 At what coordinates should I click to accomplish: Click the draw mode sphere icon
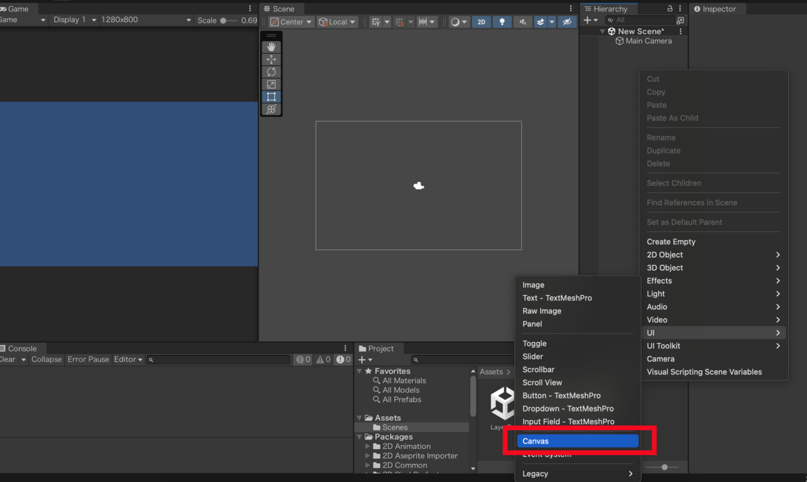tap(455, 22)
